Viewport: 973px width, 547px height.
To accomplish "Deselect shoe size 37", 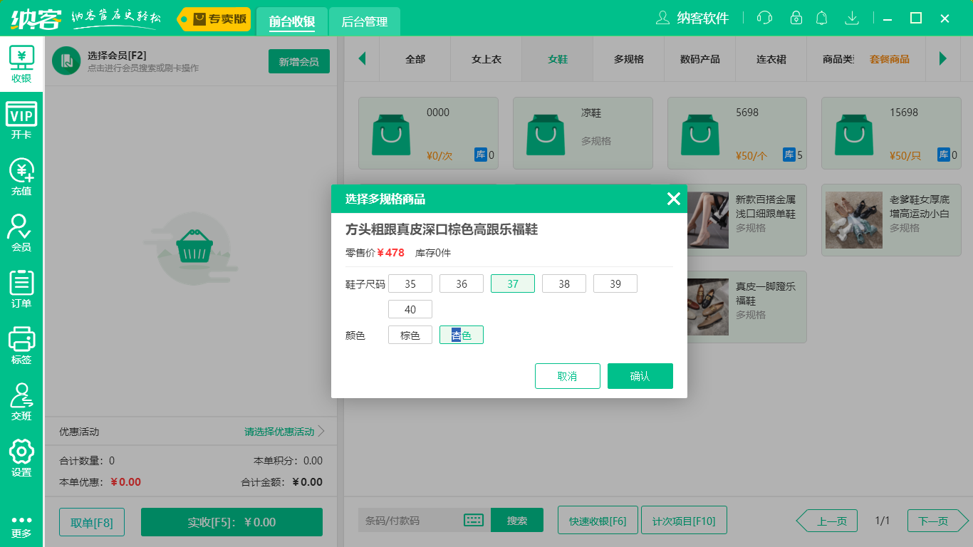I will point(512,283).
